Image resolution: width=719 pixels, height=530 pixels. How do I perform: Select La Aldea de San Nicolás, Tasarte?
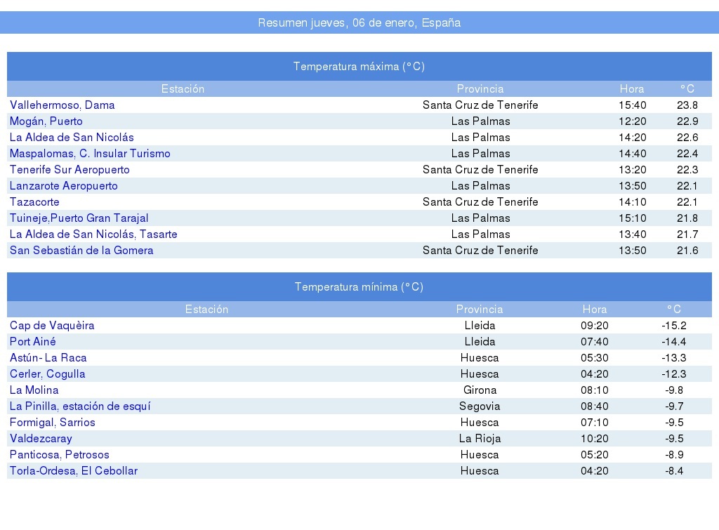click(x=93, y=234)
